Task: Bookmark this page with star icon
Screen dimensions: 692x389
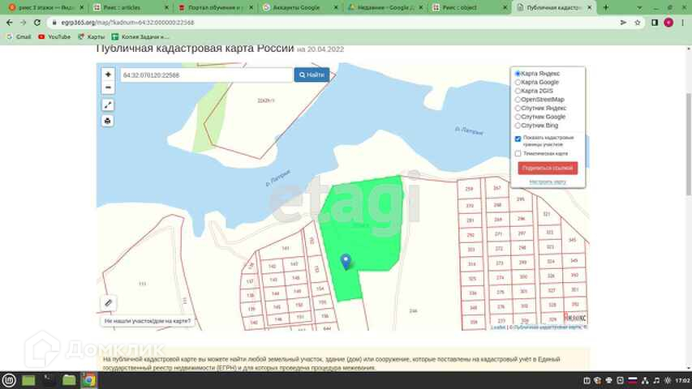Action: coord(638,23)
